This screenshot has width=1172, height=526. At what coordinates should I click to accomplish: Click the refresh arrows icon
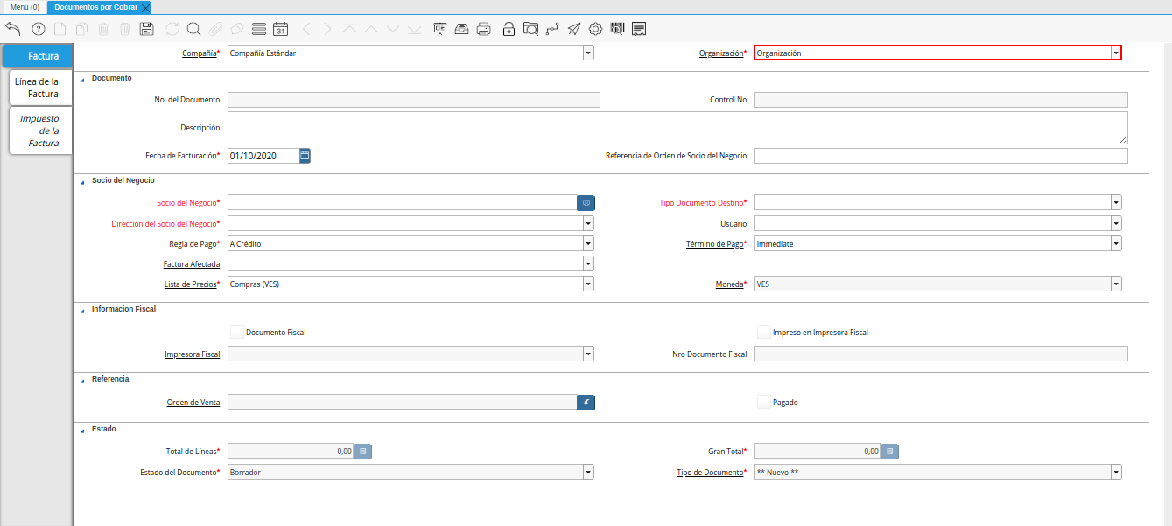(172, 29)
